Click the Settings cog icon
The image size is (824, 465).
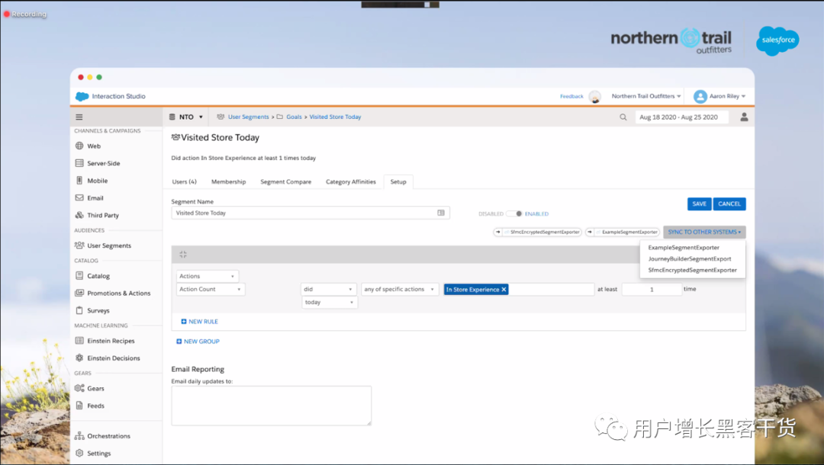pos(79,453)
